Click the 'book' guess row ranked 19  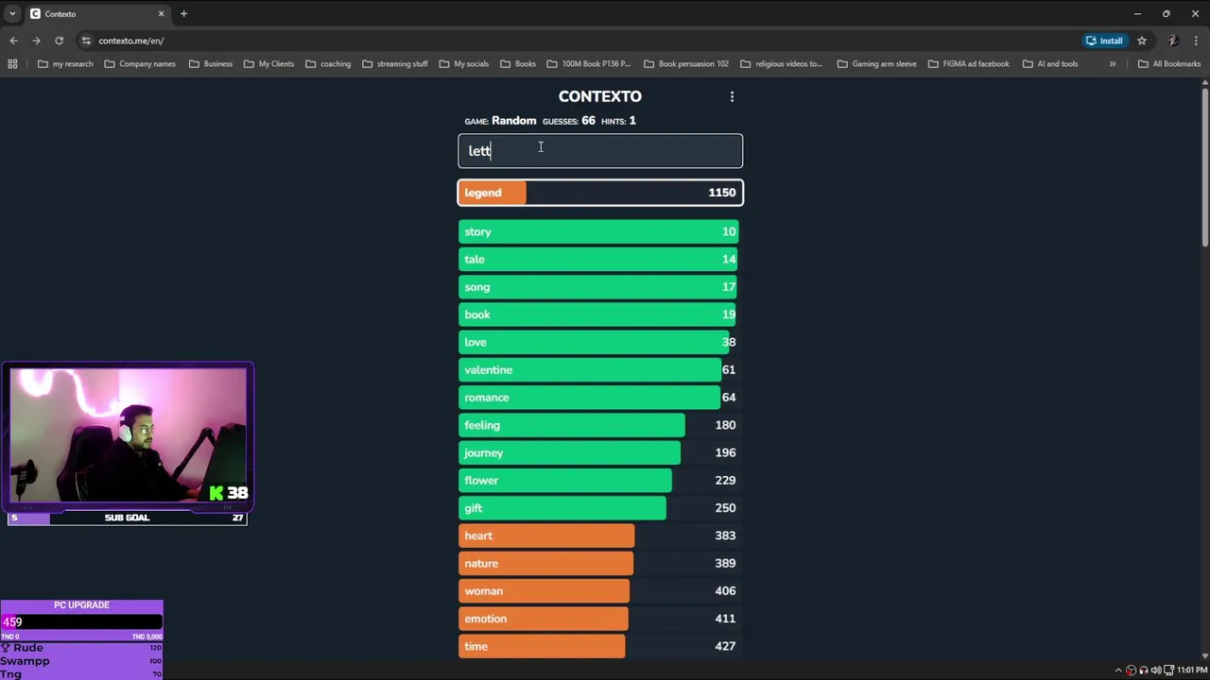[598, 314]
